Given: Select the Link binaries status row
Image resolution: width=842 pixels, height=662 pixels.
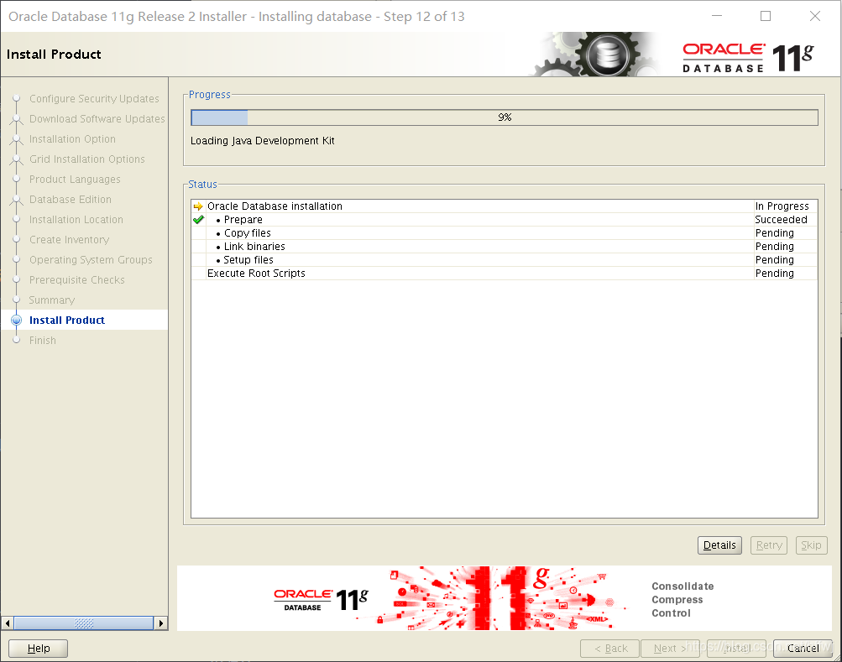Looking at the screenshot, I should coord(505,247).
